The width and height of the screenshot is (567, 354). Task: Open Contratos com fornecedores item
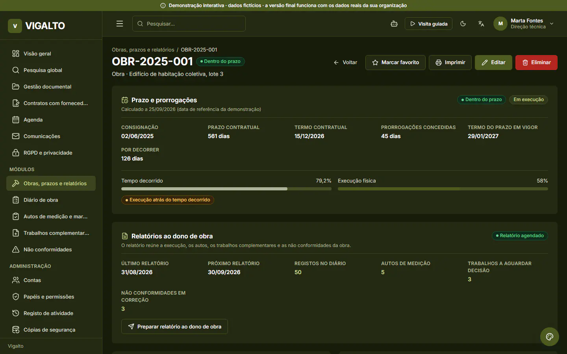(51, 103)
